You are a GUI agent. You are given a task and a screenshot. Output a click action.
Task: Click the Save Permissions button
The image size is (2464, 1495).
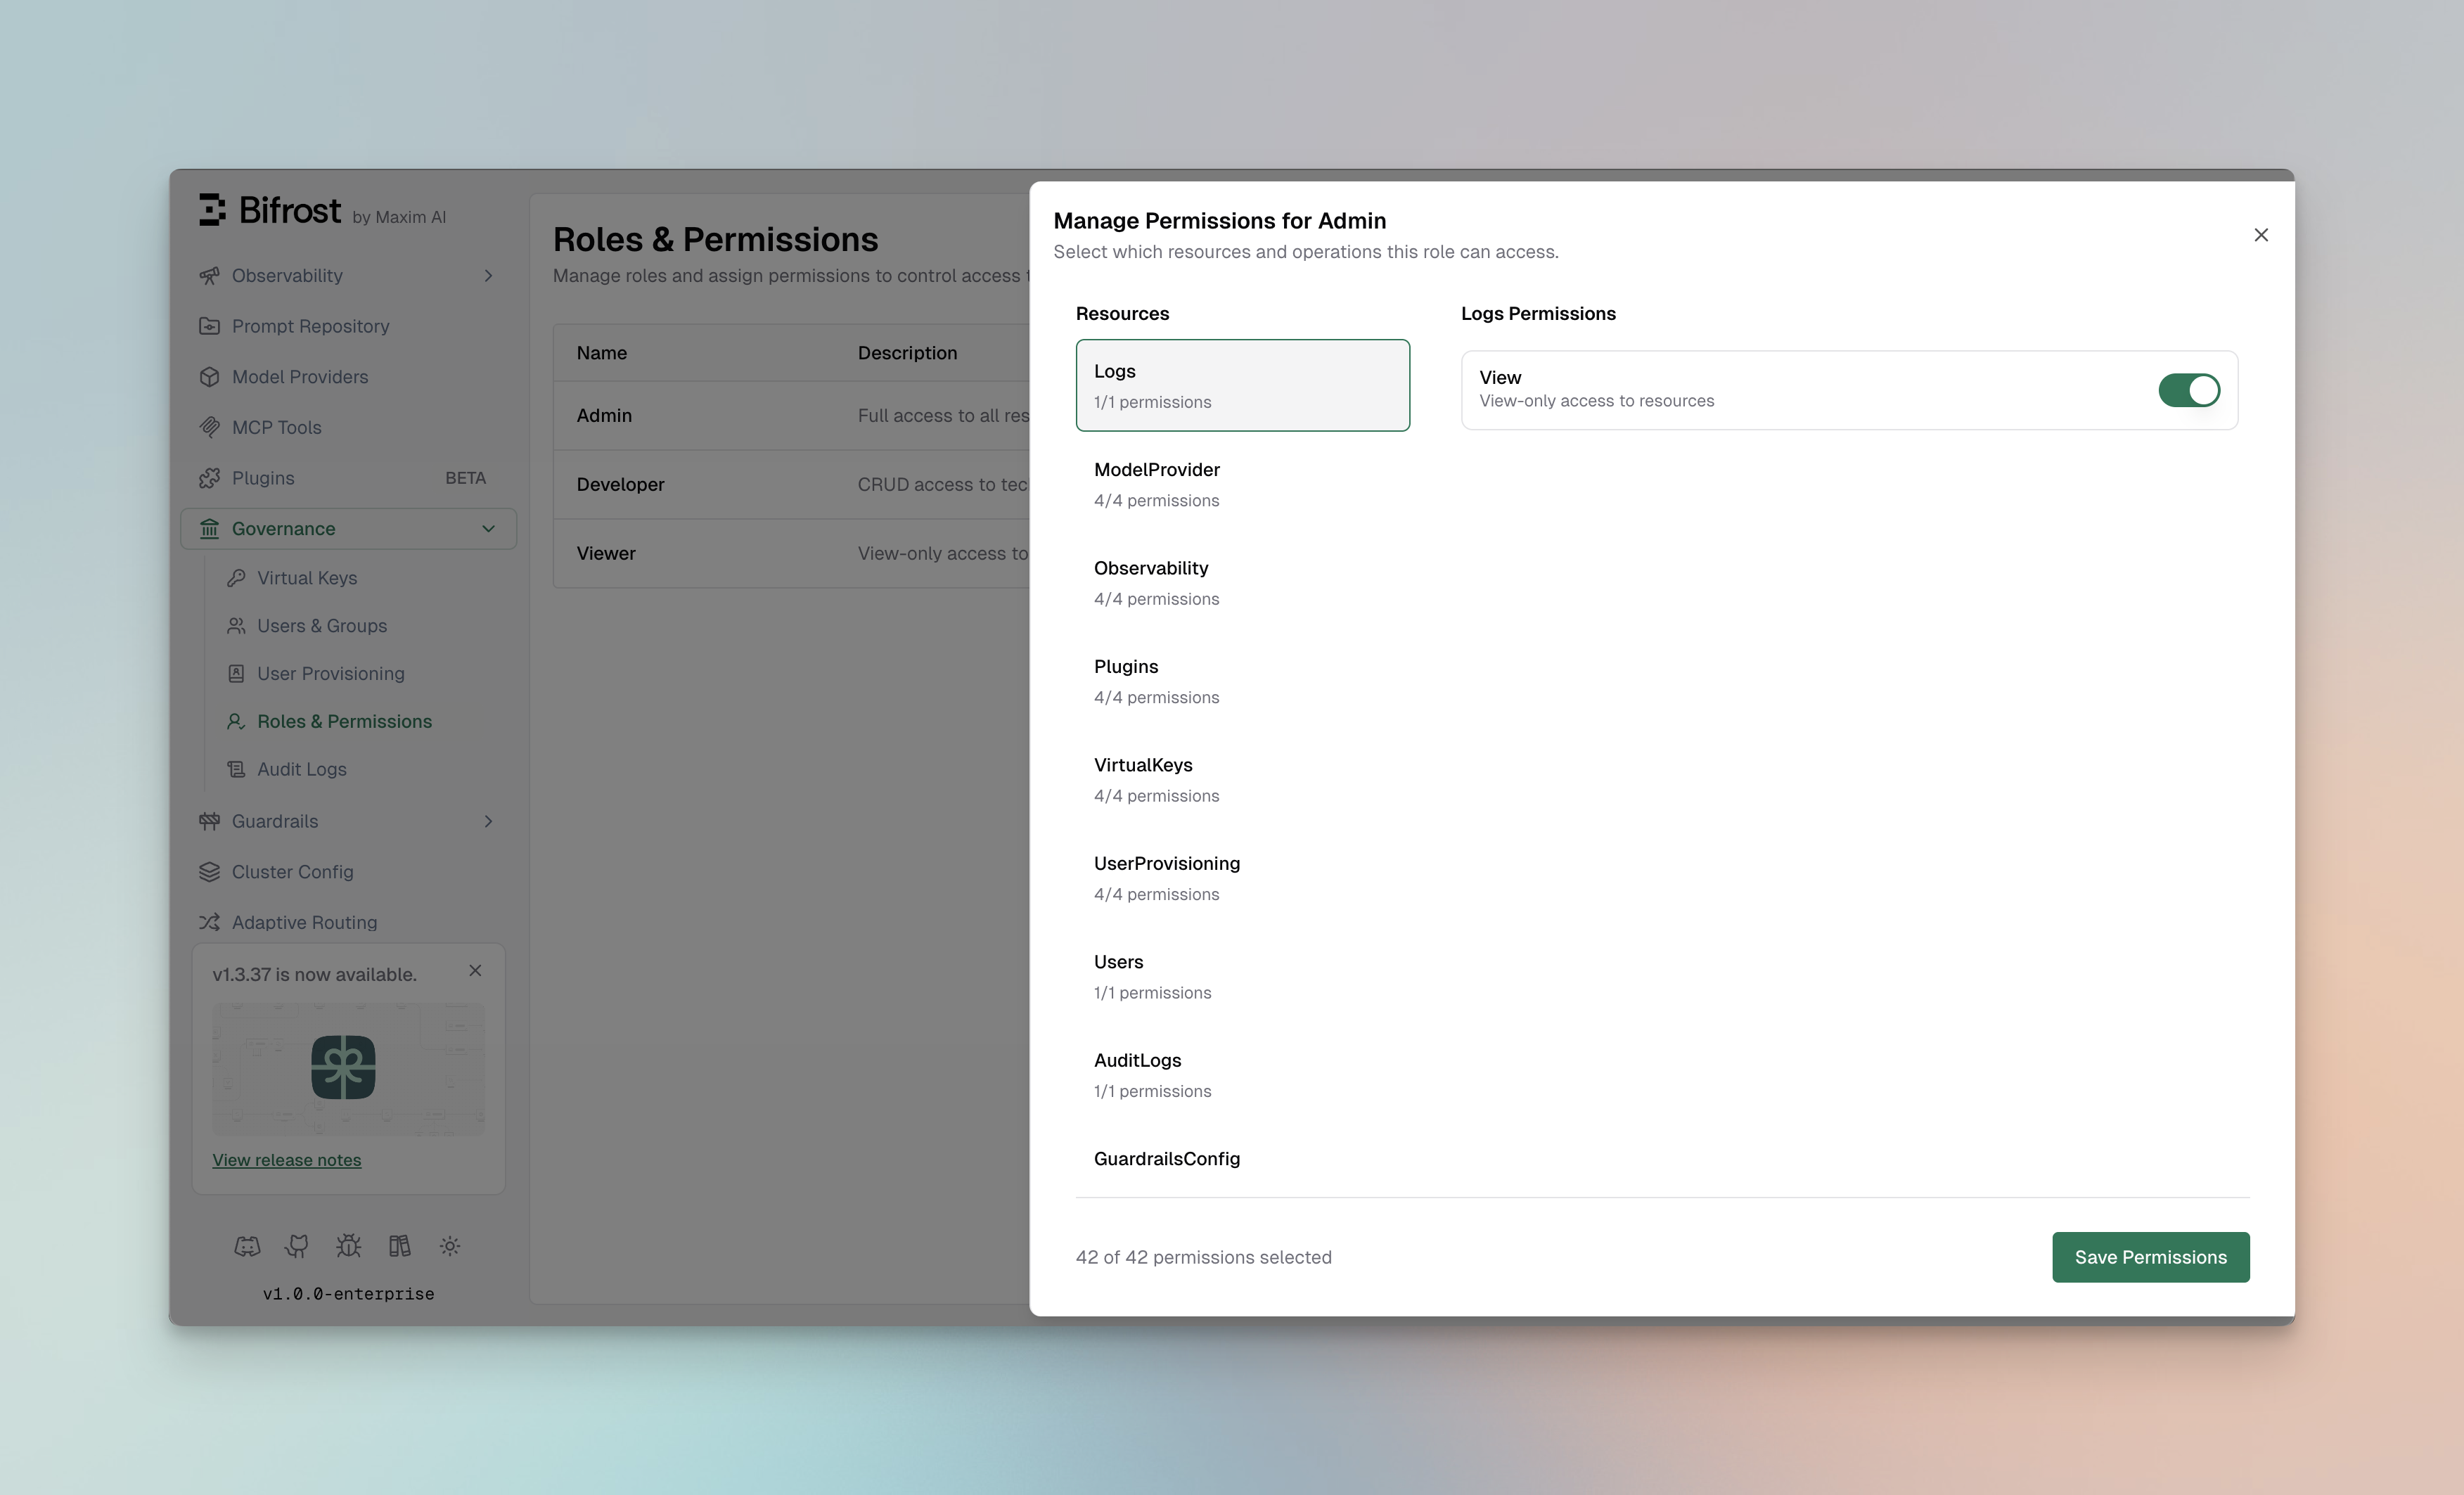tap(2151, 1257)
